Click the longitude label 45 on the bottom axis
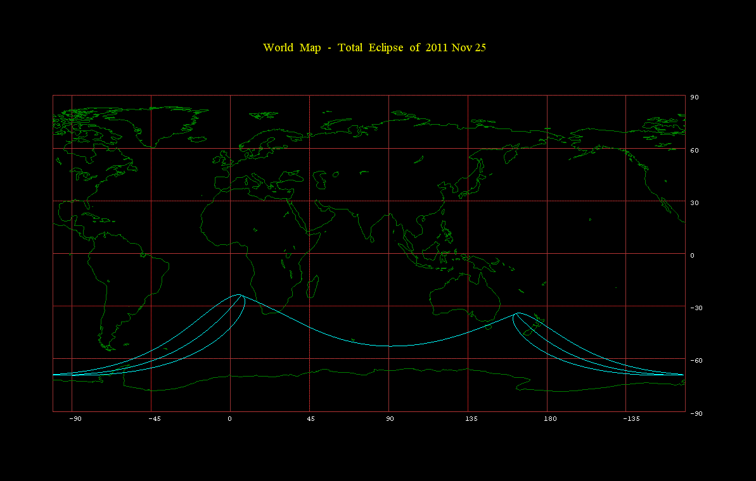Viewport: 756px width, 481px height. coord(311,419)
